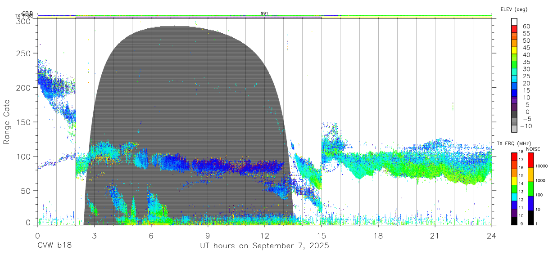Image resolution: width=553 pixels, height=255 pixels.
Task: Click the 24 tick on UT hours axis
Action: tap(492, 236)
